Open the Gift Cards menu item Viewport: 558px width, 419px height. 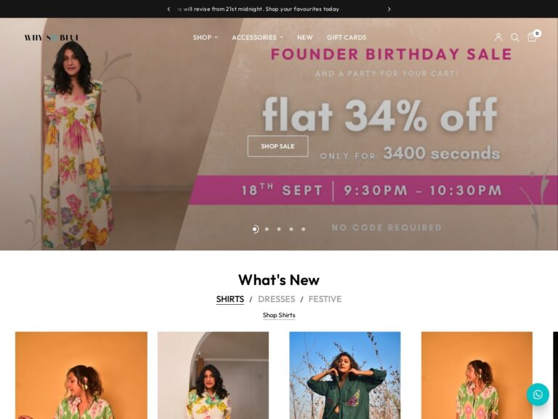pyautogui.click(x=347, y=37)
